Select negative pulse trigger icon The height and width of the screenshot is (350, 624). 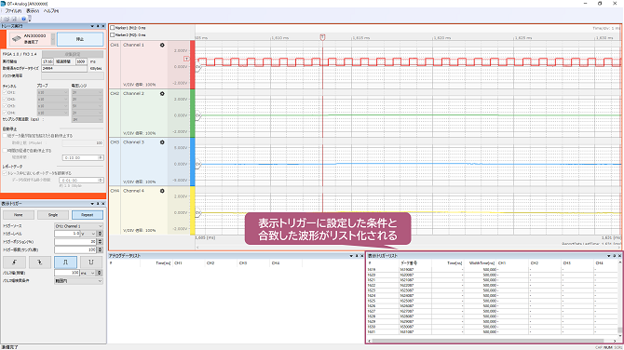coord(91,262)
